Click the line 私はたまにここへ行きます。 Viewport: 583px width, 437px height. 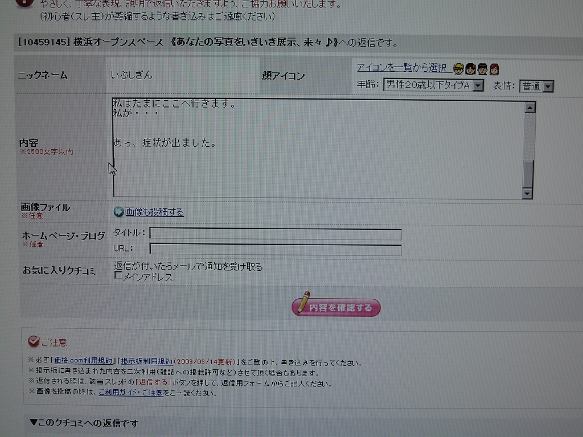[x=174, y=104]
